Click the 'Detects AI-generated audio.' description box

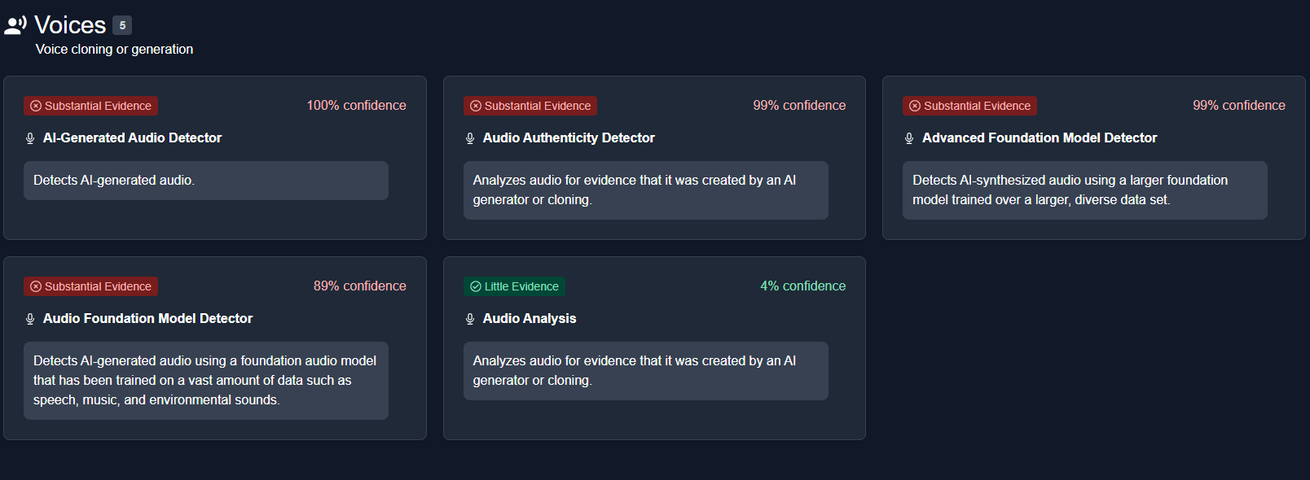tap(206, 181)
